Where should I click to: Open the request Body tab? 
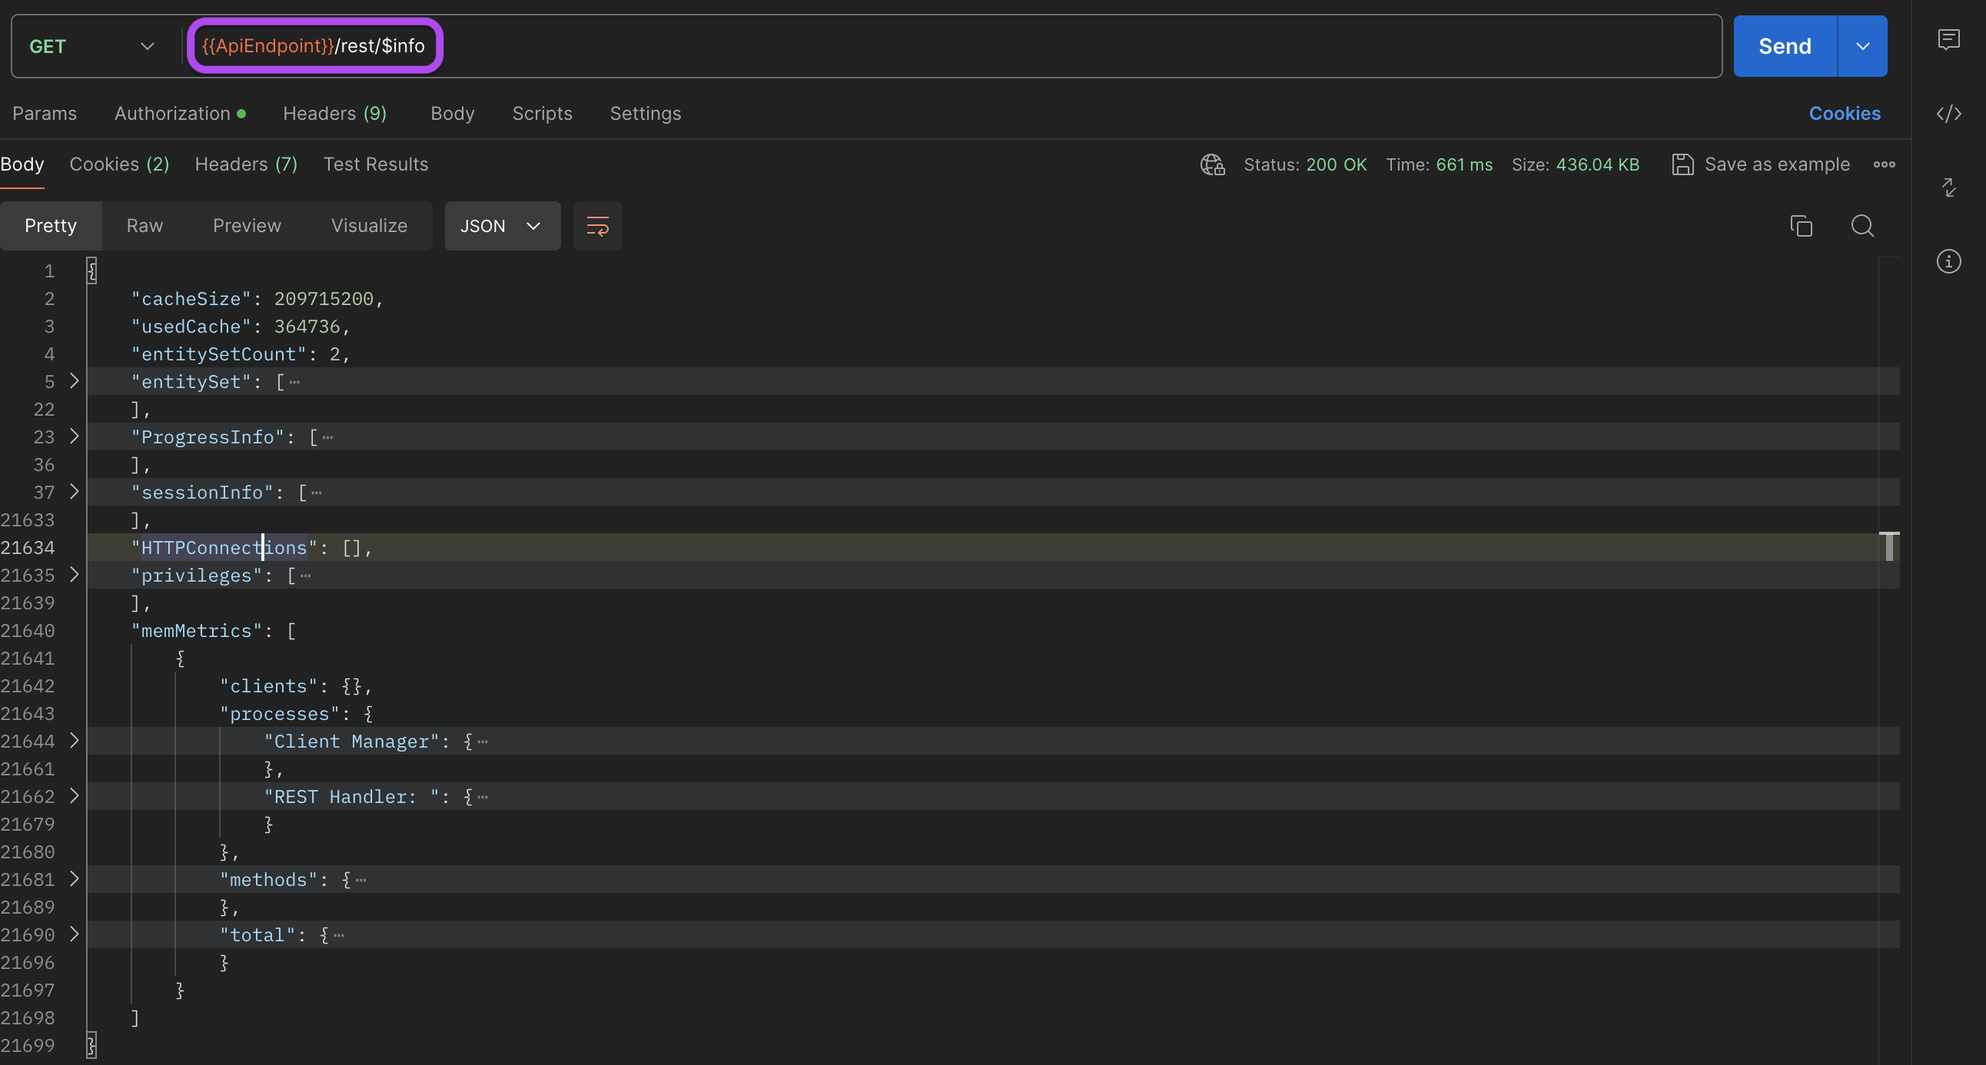tap(453, 114)
